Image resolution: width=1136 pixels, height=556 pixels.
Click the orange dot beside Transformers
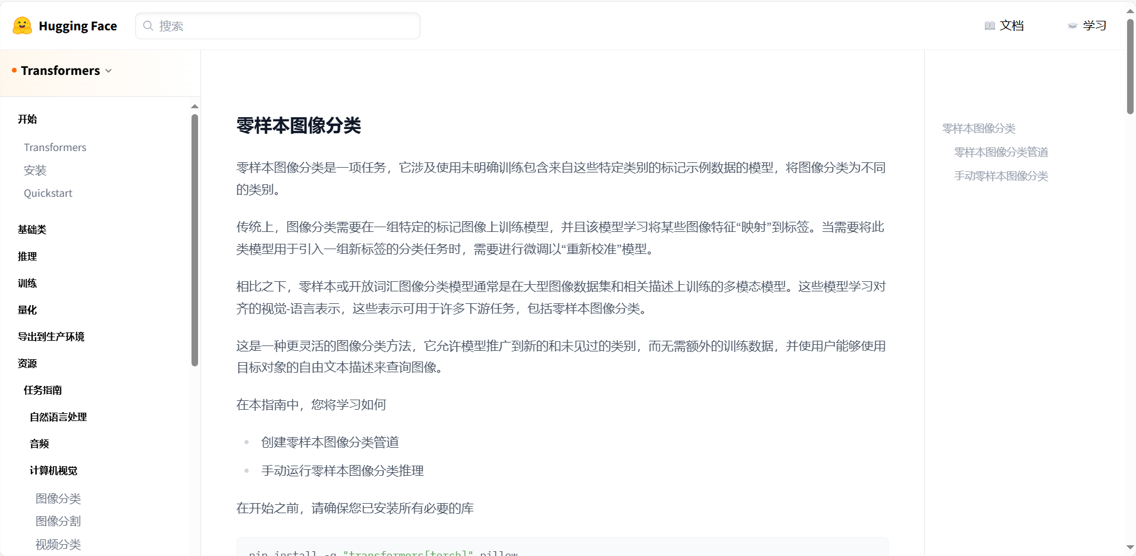click(x=13, y=70)
